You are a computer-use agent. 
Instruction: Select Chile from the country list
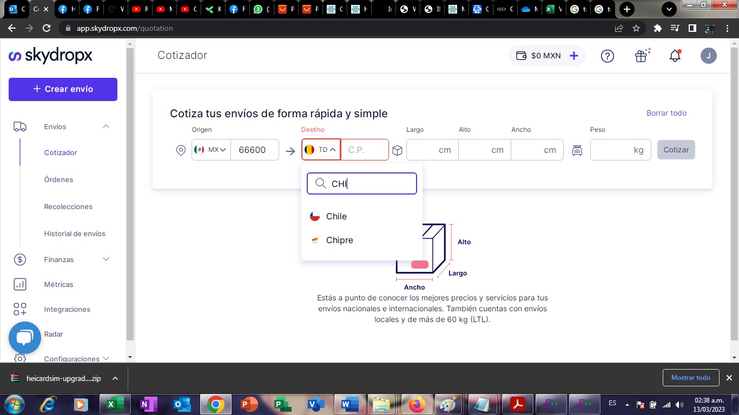coord(362,216)
